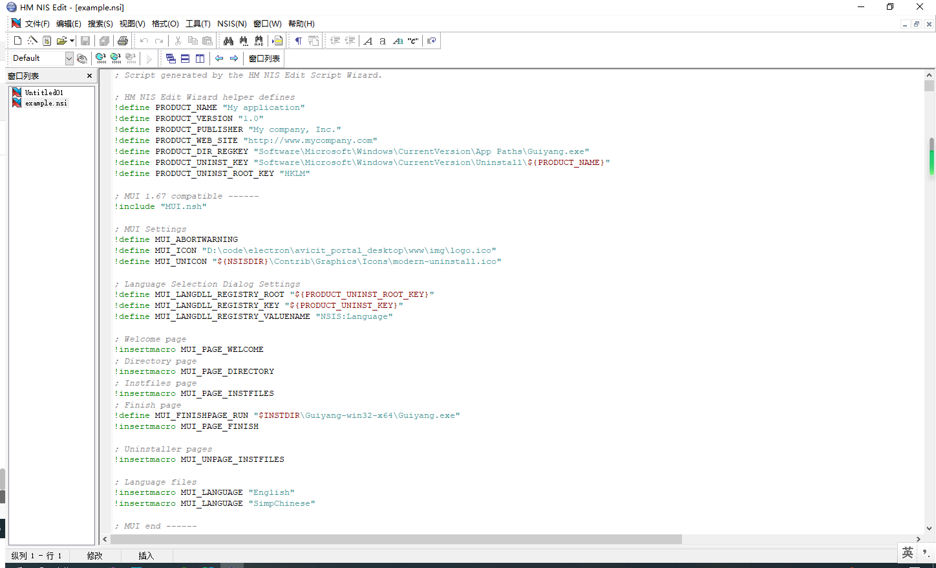Click the Go to line icon

pyautogui.click(x=277, y=41)
